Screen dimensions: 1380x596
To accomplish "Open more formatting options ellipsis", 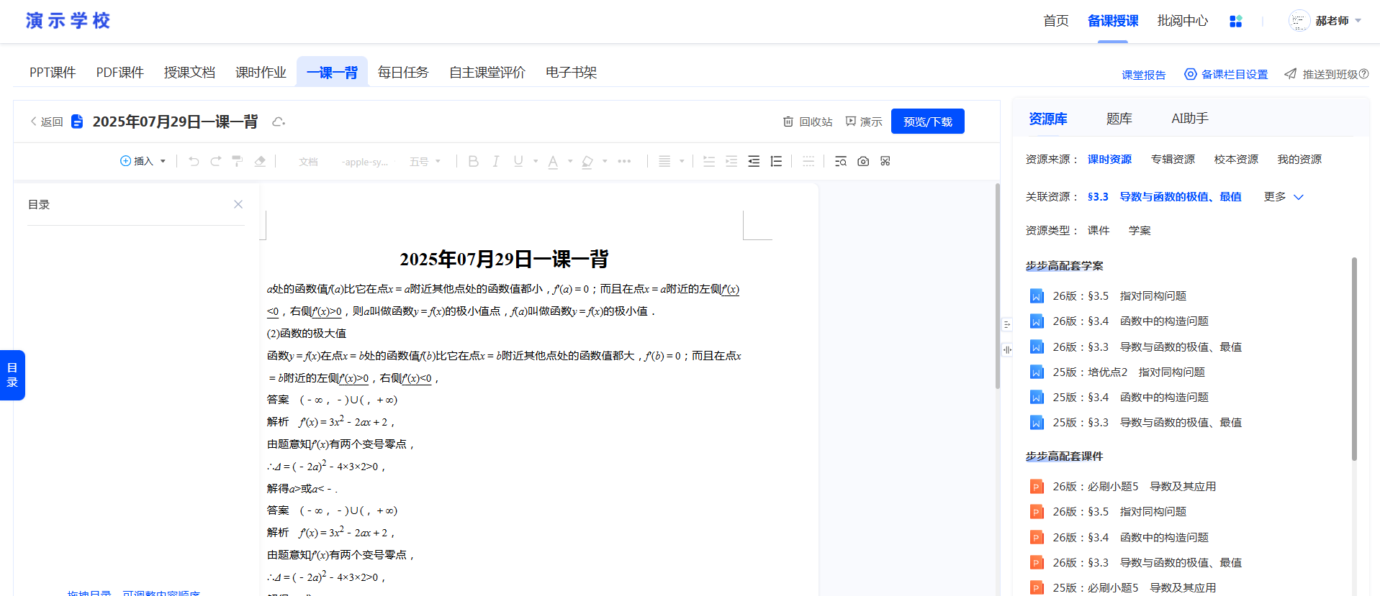I will (x=624, y=161).
